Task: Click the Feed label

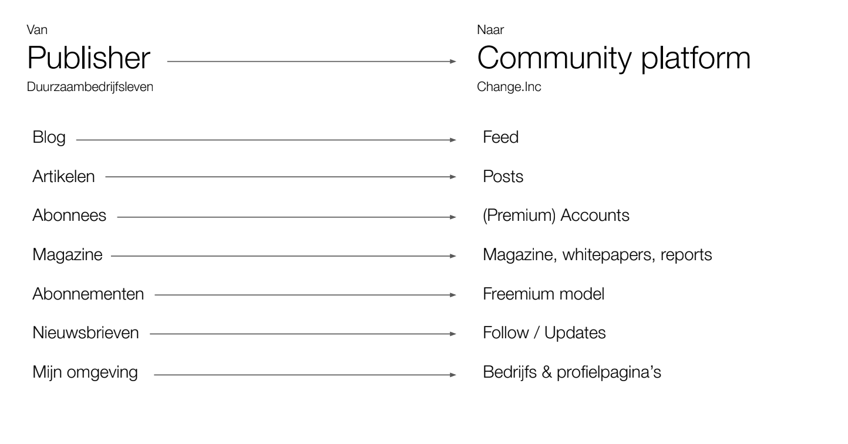Action: pos(500,138)
